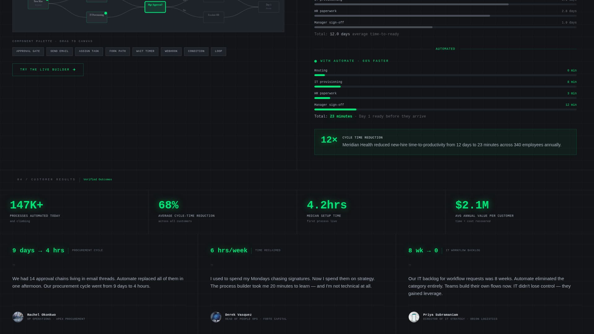Toggle the green status dot on IT Provisioning node
Viewport: 594px width, 334px height.
(106, 13)
